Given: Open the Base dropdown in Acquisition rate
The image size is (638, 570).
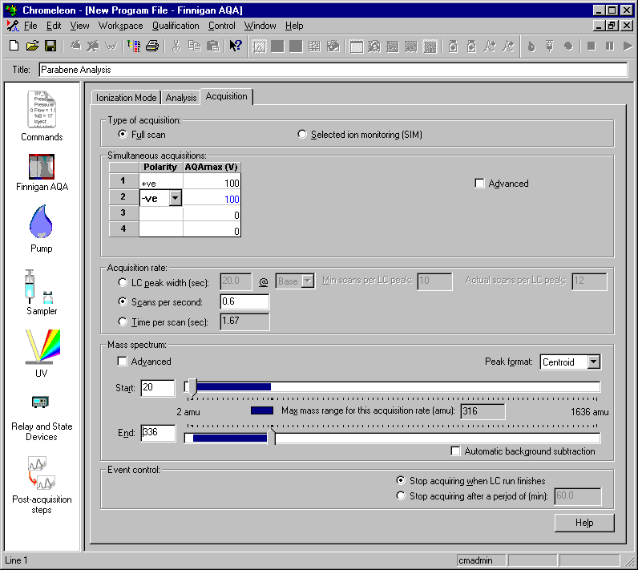Looking at the screenshot, I should (x=308, y=281).
